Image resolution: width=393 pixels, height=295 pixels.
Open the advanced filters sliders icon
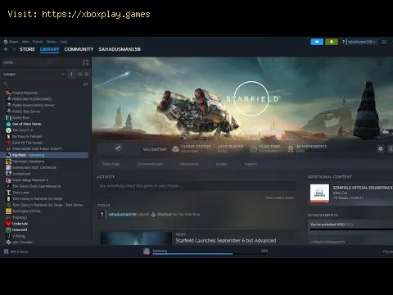pyautogui.click(x=85, y=84)
